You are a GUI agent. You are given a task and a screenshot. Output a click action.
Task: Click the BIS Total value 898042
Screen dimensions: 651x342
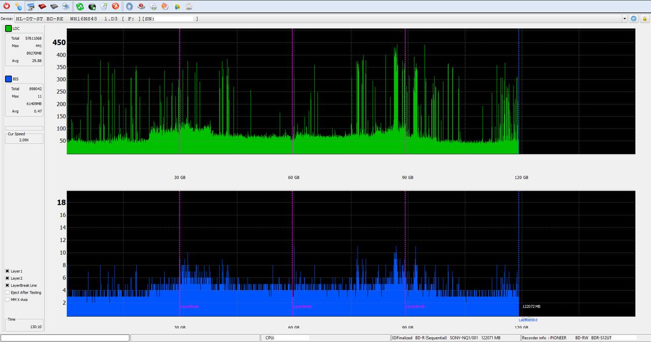click(x=35, y=89)
